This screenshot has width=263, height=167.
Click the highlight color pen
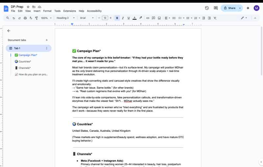[x=141, y=18]
